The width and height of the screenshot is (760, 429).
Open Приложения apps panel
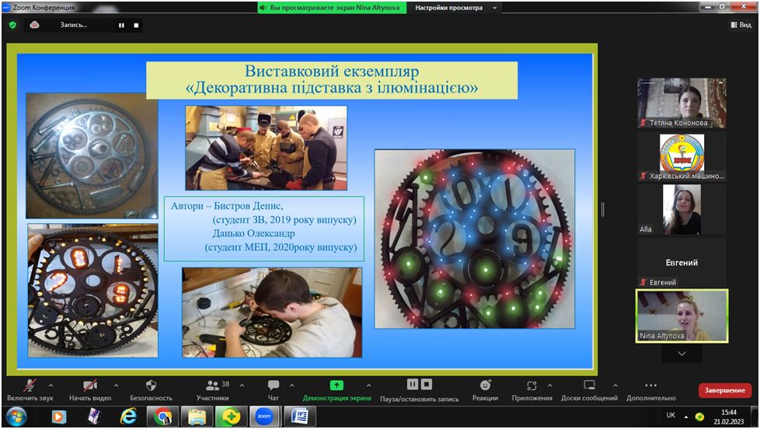pyautogui.click(x=532, y=390)
